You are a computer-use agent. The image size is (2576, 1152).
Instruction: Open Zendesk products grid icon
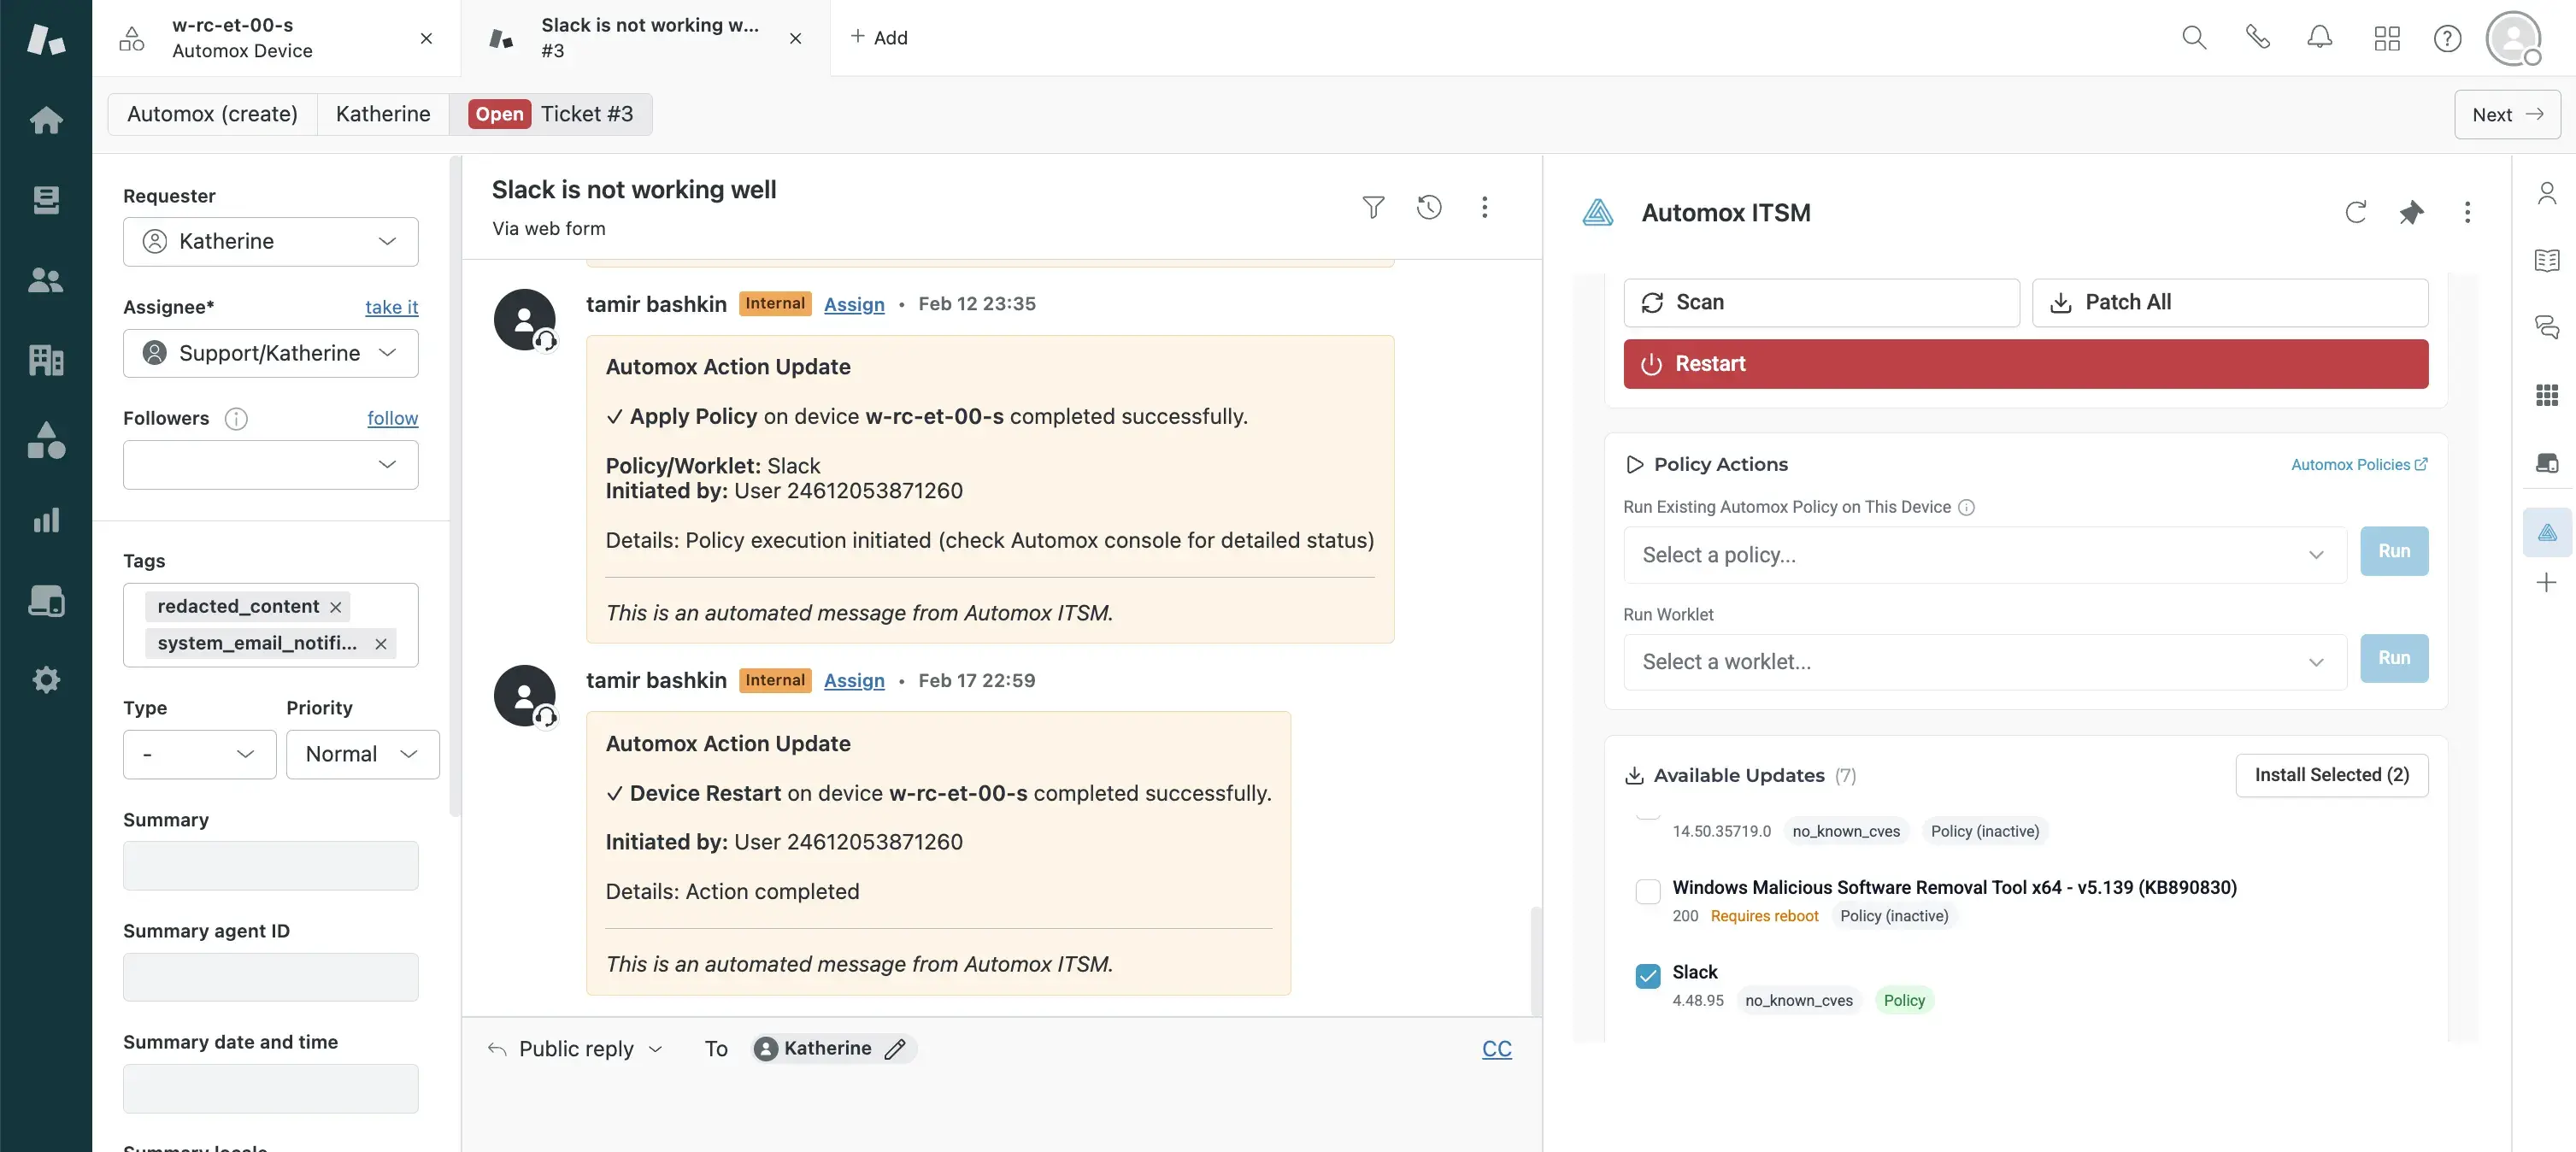coord(2386,38)
